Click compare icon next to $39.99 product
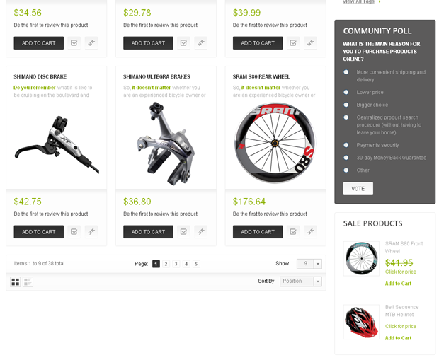Screen dimensions: 439x360 click(x=311, y=43)
